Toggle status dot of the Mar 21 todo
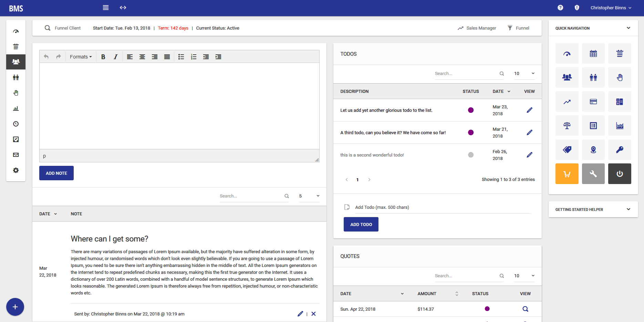Screen dimensions: 644x322 point(471,132)
